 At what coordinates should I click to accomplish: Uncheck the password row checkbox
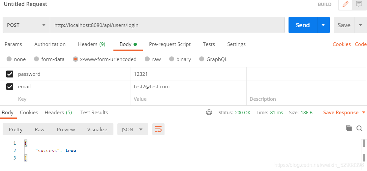pyautogui.click(x=10, y=74)
